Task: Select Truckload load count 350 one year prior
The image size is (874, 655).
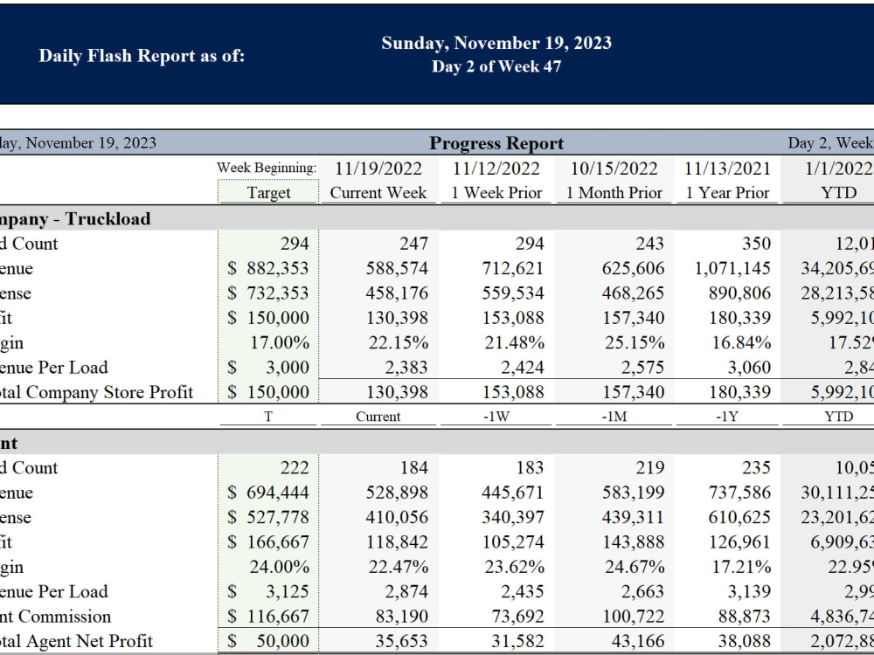Action: point(756,244)
